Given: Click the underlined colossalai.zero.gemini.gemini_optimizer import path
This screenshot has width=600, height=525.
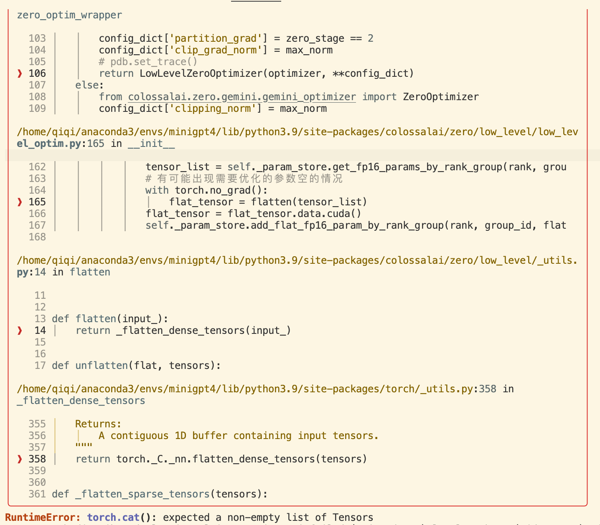Looking at the screenshot, I should point(242,96).
